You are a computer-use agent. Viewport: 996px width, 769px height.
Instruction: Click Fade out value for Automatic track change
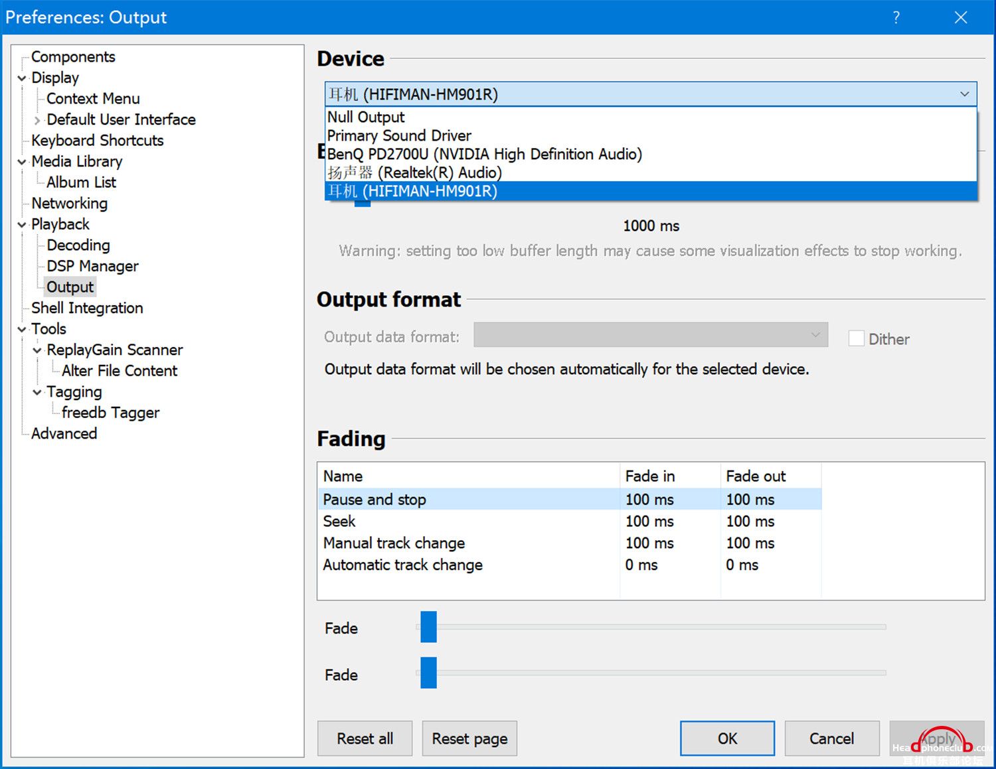tap(742, 565)
